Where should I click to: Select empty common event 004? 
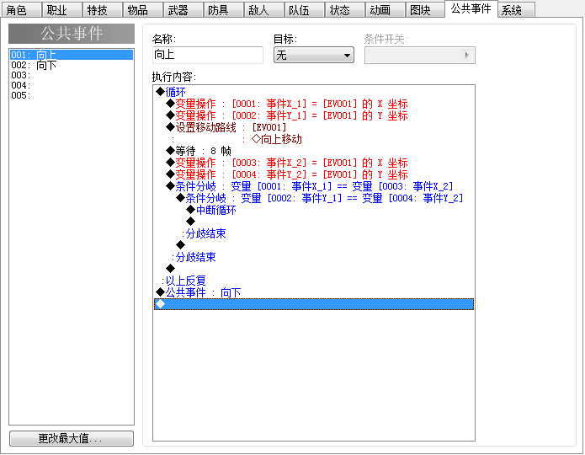click(72, 85)
